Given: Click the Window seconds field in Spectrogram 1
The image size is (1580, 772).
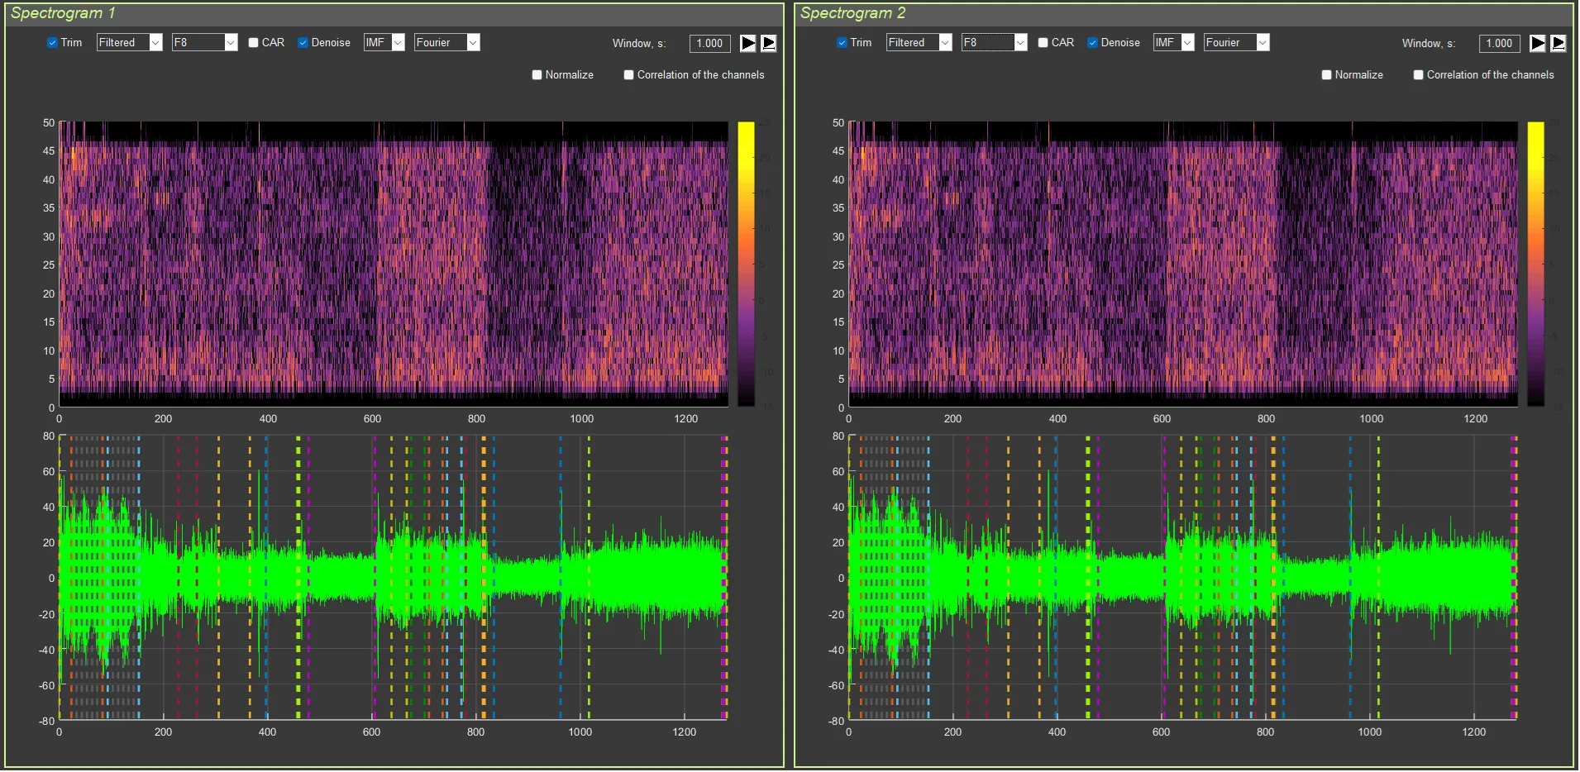Looking at the screenshot, I should (709, 44).
